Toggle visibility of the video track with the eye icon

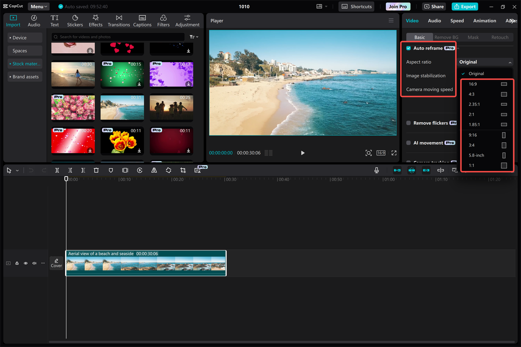25,263
